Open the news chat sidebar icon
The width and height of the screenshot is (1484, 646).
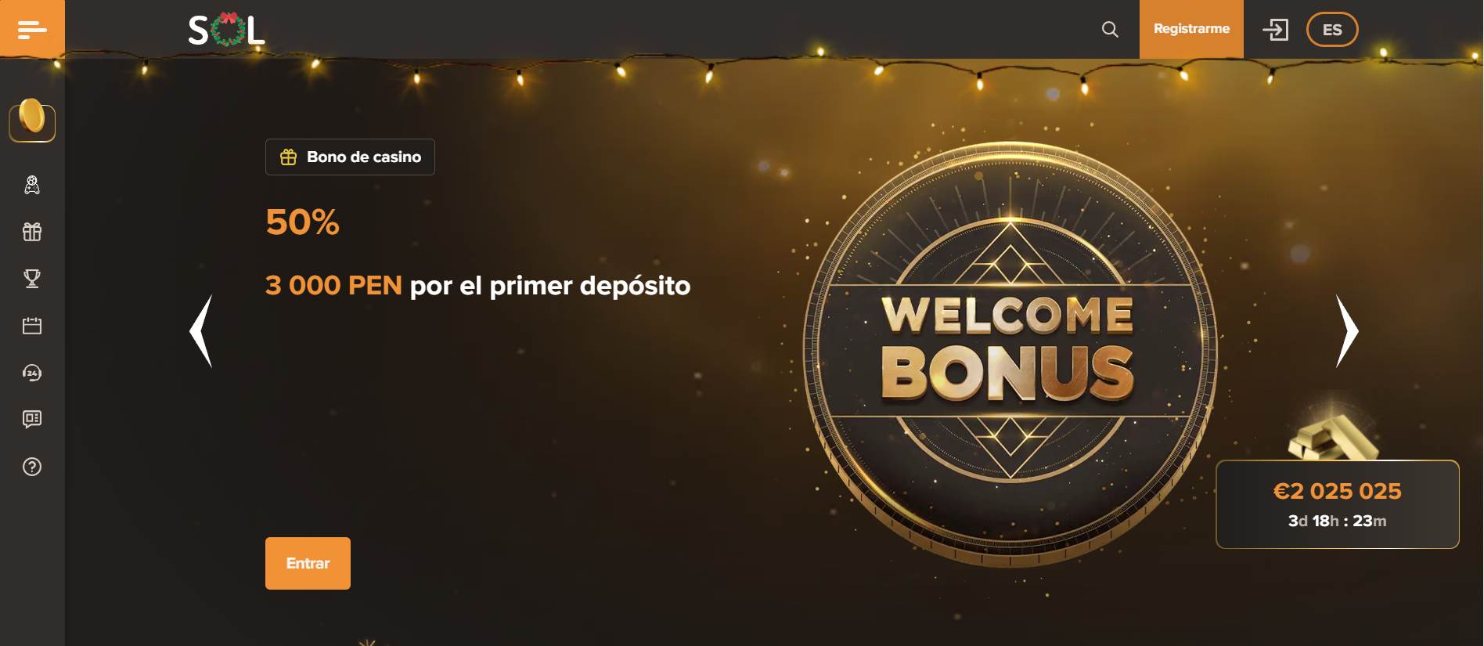coord(32,420)
